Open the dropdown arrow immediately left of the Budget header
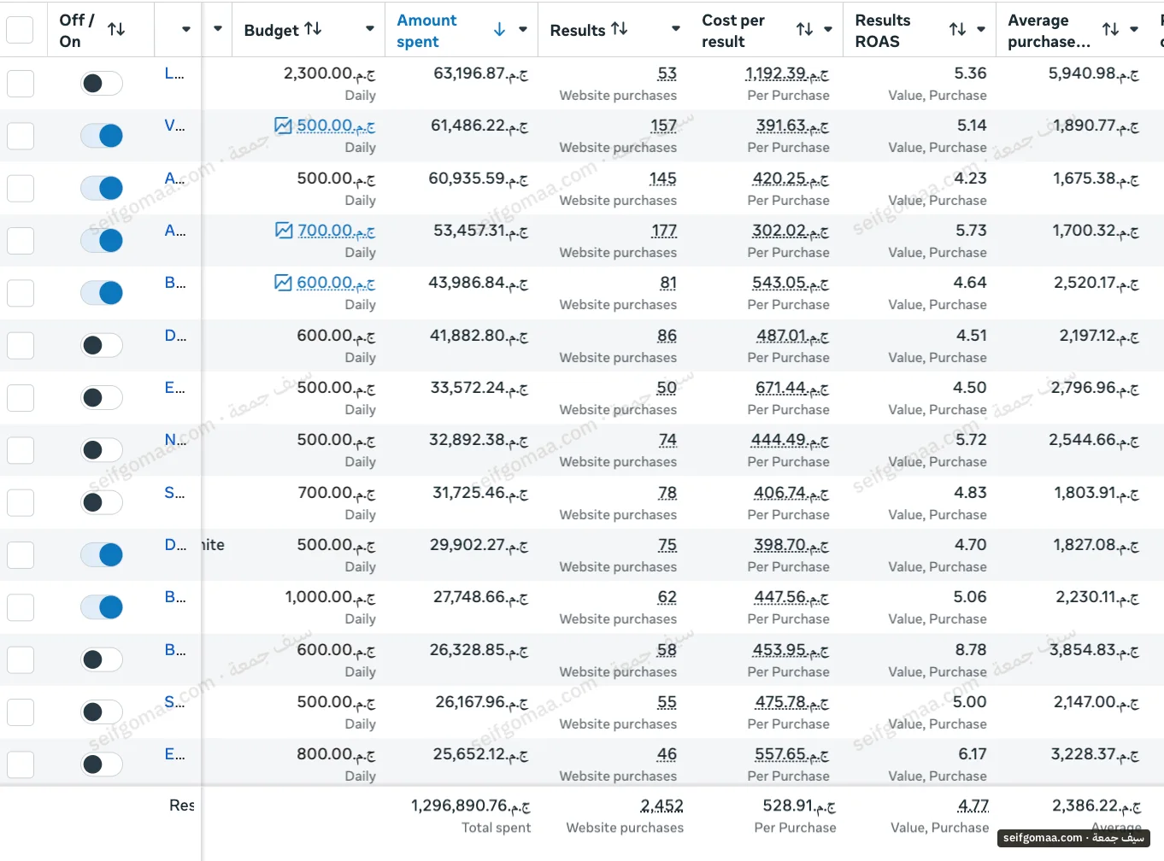Image resolution: width=1164 pixels, height=861 pixels. [x=218, y=29]
